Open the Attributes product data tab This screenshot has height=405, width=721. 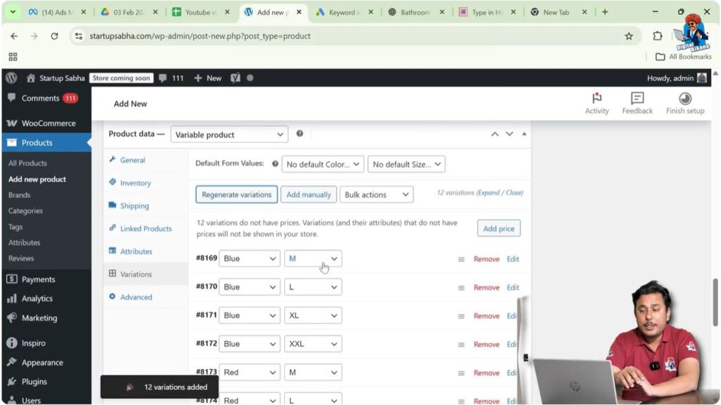136,251
